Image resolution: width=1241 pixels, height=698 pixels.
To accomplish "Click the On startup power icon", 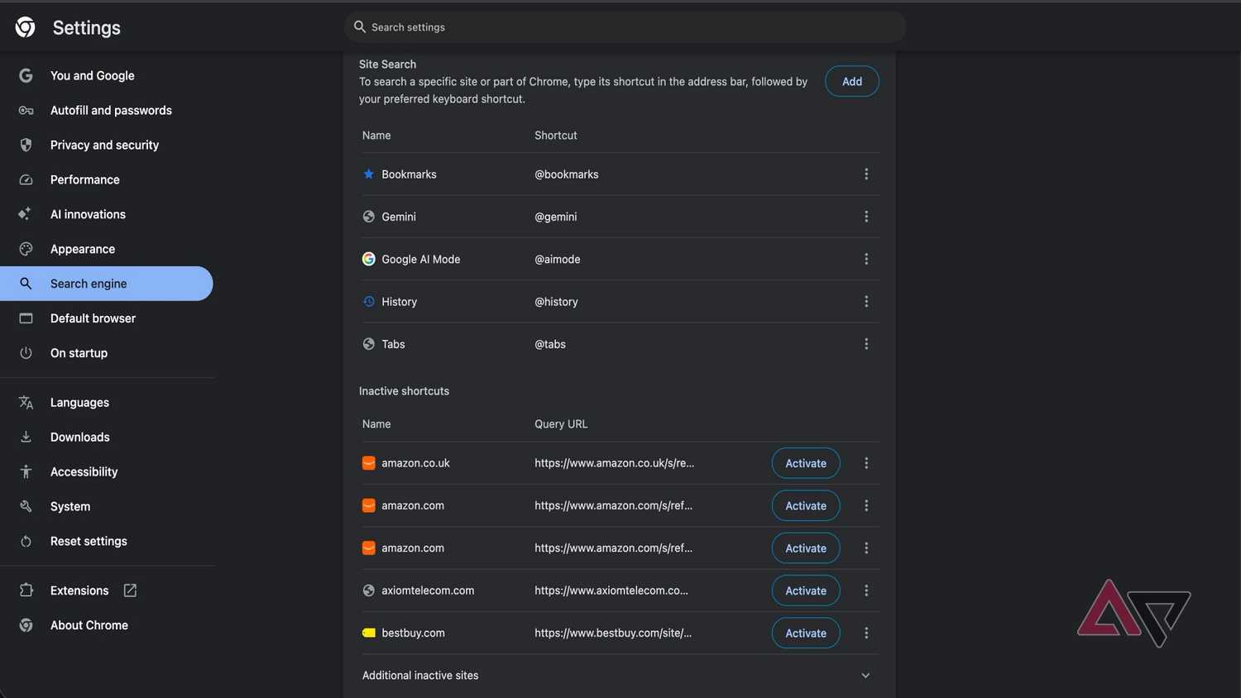I will click(26, 353).
